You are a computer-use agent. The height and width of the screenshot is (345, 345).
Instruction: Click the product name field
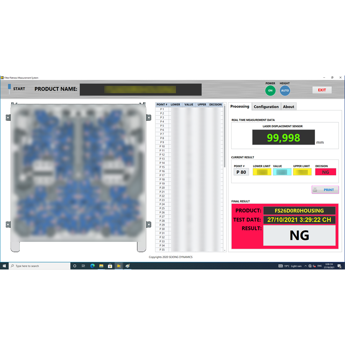coord(140,90)
